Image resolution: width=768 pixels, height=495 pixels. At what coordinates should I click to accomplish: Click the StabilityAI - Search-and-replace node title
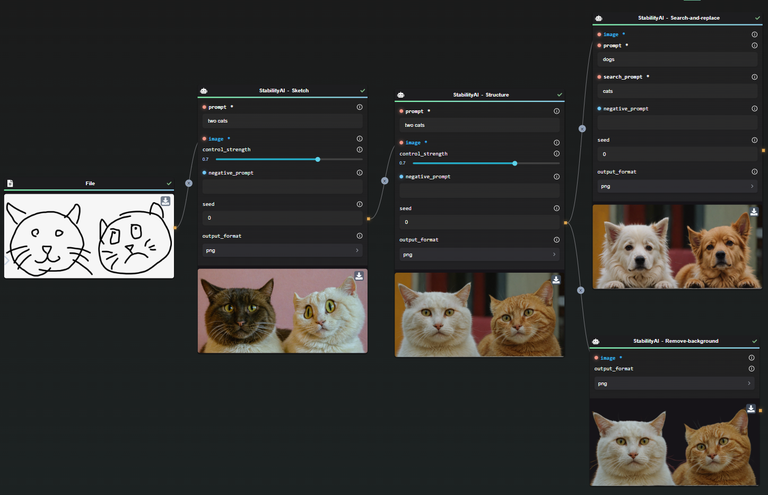678,18
